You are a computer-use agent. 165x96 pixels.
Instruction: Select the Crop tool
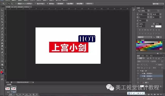click(x=2, y=22)
